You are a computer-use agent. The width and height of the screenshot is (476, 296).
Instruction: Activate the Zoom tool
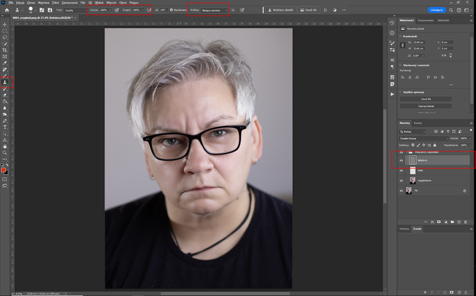[5, 152]
